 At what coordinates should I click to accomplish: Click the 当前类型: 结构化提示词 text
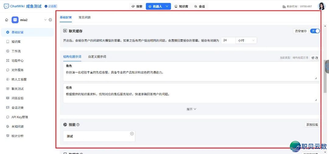click(294, 58)
